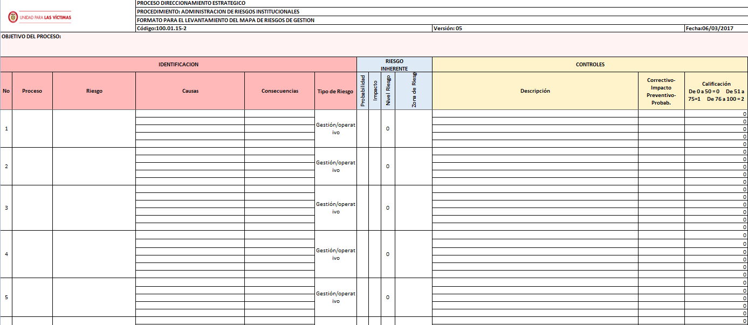
Task: Click Gestión/operativo in risk row 3
Action: (x=335, y=208)
